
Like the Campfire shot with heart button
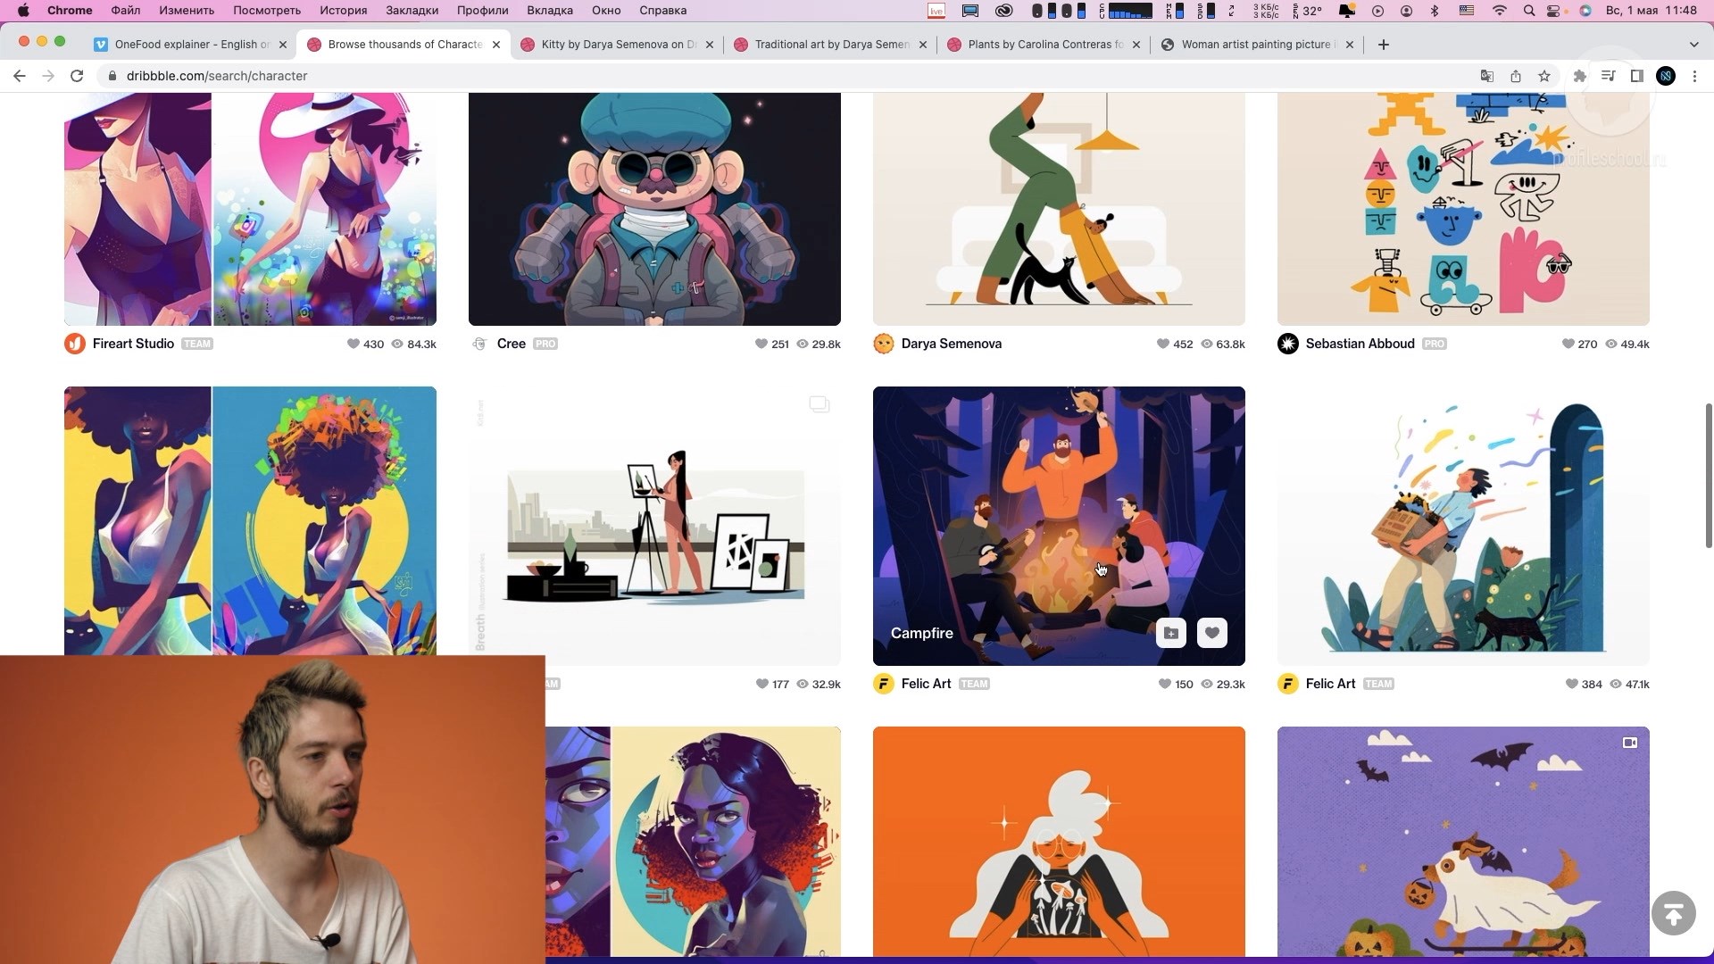point(1211,633)
